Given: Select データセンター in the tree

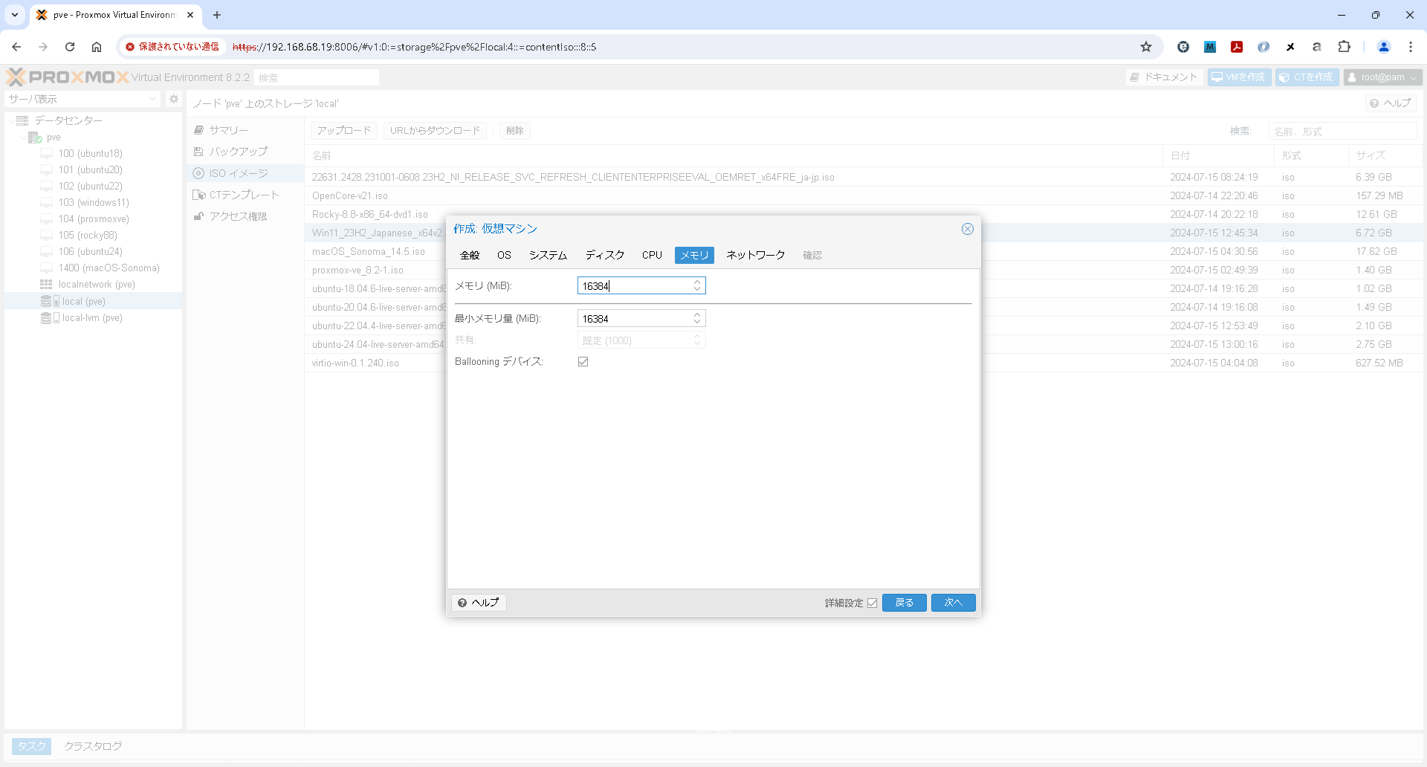Looking at the screenshot, I should (x=68, y=120).
